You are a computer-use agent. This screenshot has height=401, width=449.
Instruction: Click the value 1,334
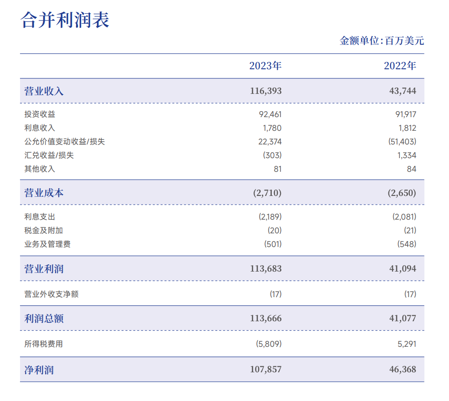[407, 155]
